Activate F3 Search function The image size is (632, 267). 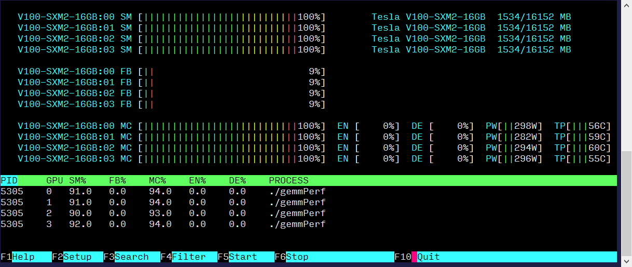(x=132, y=257)
